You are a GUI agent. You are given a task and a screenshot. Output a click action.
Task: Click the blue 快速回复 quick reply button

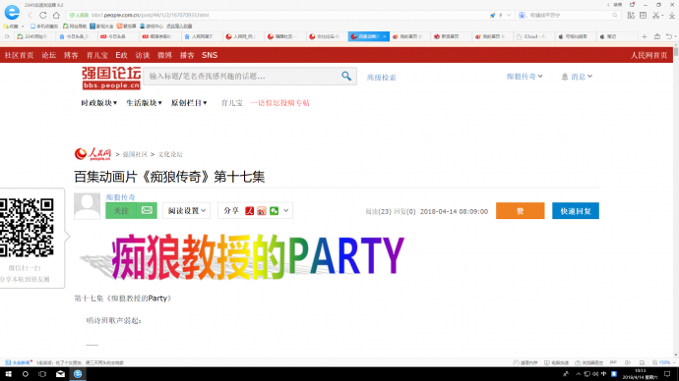[x=576, y=211]
